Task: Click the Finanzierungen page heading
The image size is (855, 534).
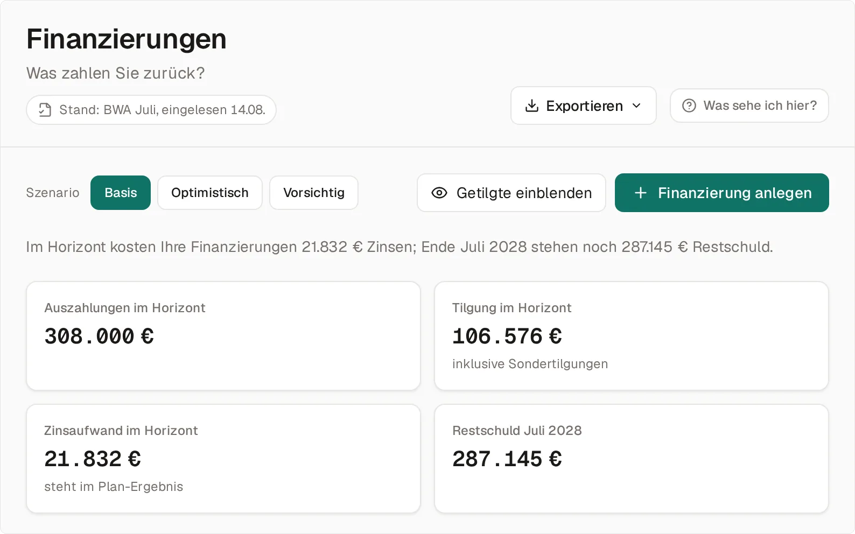Action: [127, 39]
